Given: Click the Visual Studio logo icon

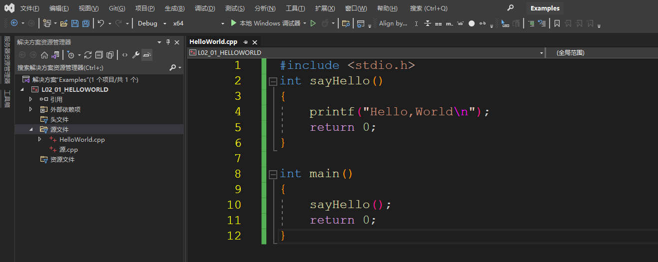Looking at the screenshot, I should pos(9,8).
